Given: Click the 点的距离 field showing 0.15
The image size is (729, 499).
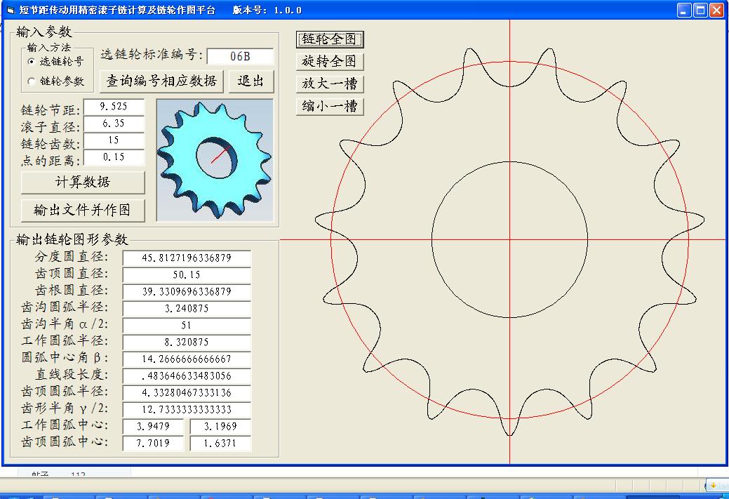Looking at the screenshot, I should click(x=114, y=157).
